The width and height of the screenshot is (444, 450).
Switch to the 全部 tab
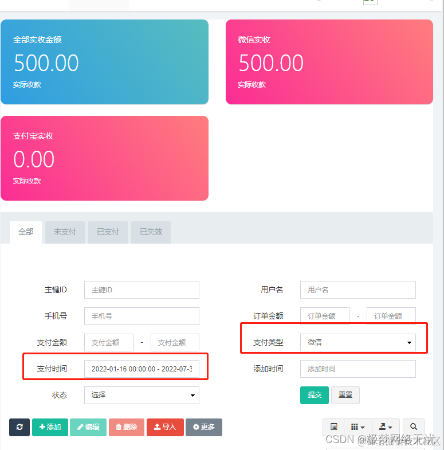[26, 232]
